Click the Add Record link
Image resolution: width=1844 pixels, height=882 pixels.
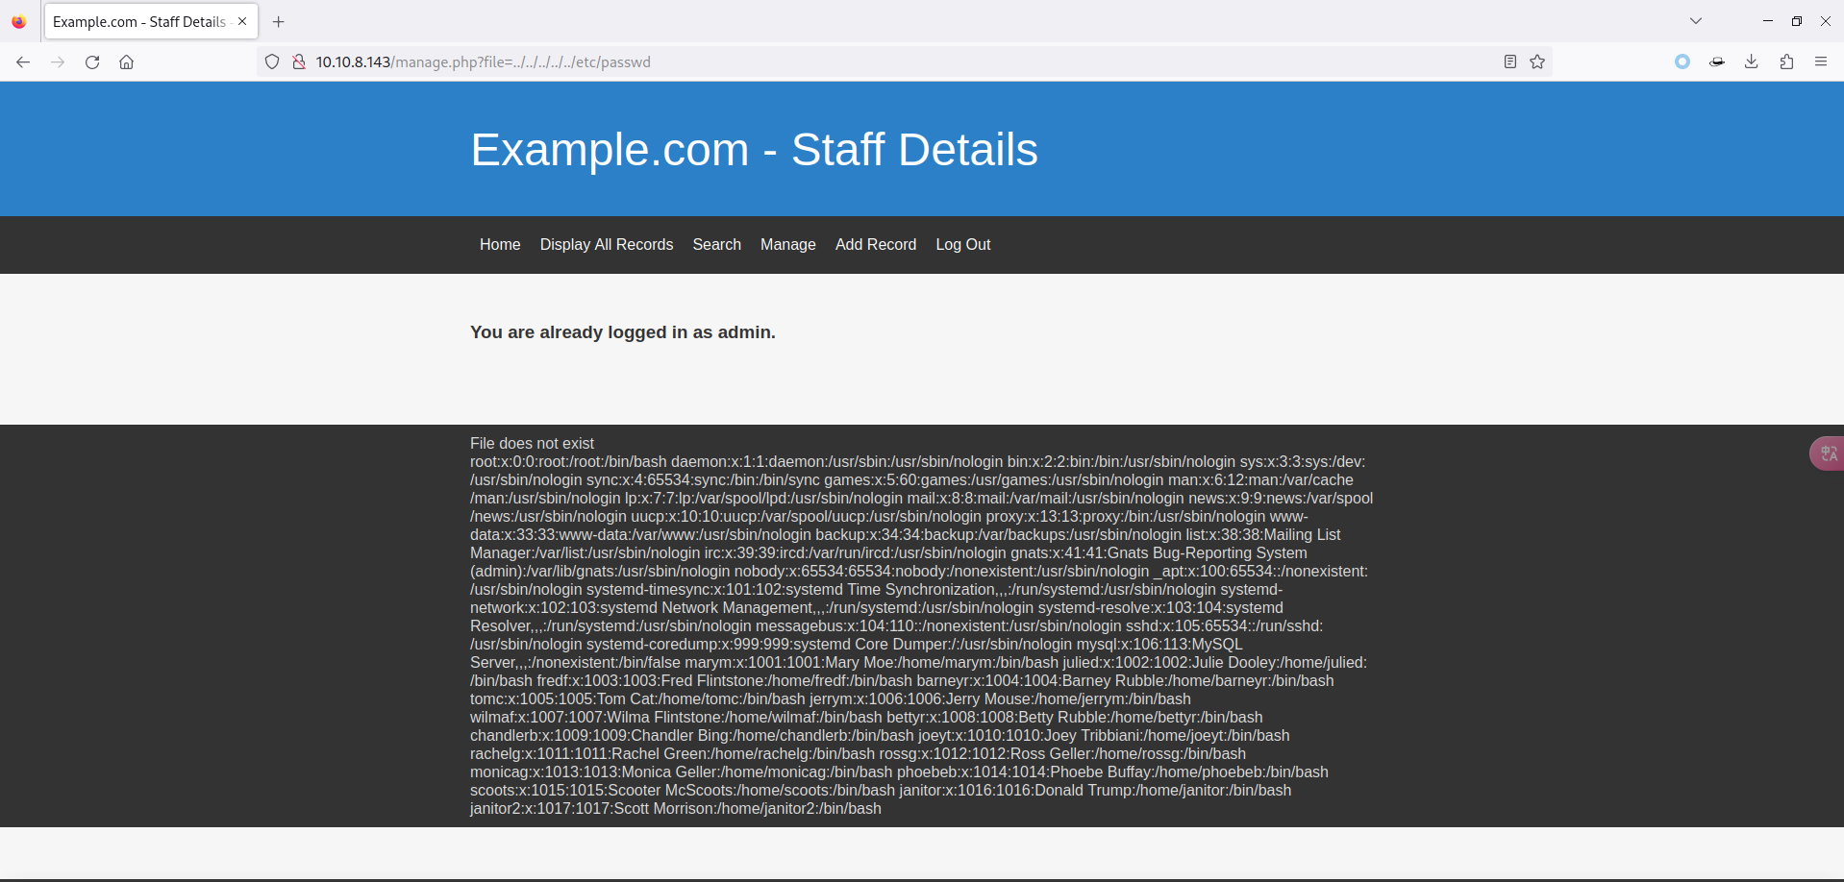875,245
